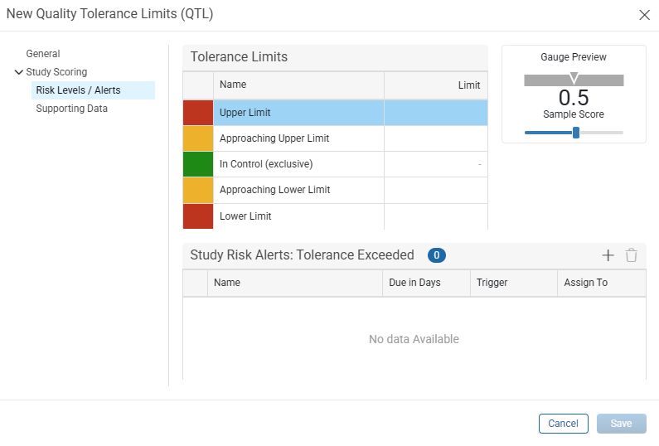Click the Due in Days column header
Viewport: 659px width, 446px height.
[x=426, y=283]
